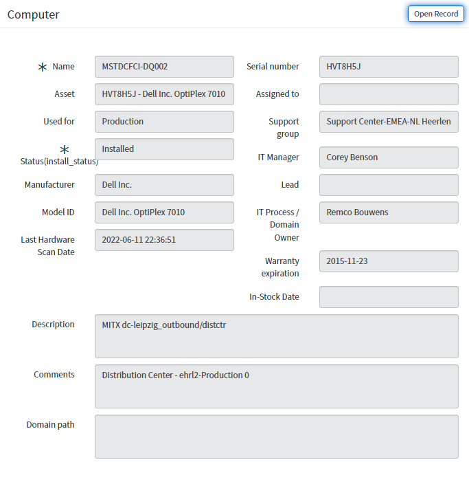Click the mandatory asterisk above Status label
The height and width of the screenshot is (482, 469).
[65, 149]
